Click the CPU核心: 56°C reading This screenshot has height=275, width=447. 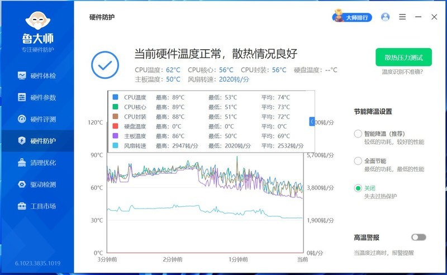tap(211, 70)
